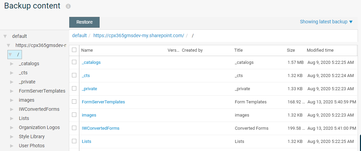
Task: Click the info icon beside Backup content
Action: tap(68, 6)
